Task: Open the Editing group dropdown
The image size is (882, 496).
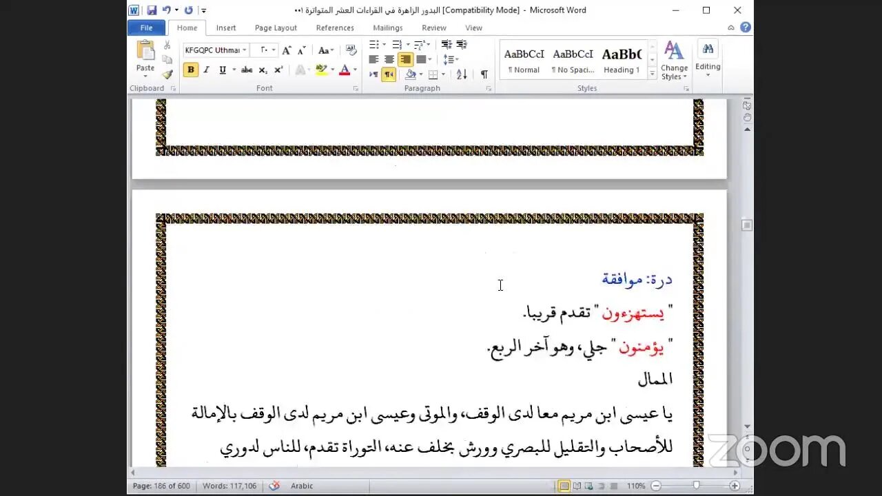Action: 708,59
